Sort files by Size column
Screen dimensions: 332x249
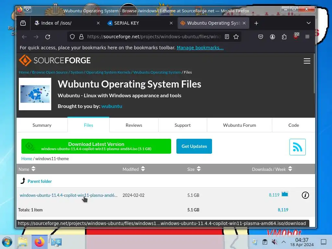[x=194, y=169]
